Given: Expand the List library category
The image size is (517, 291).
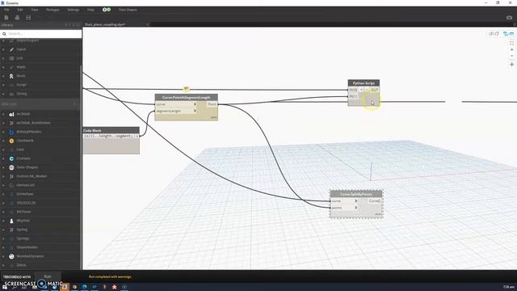Looking at the screenshot, I should [x=3, y=58].
